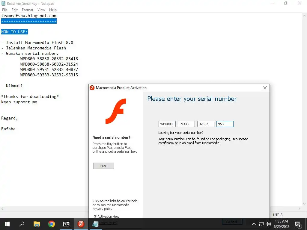Click serial line WPD800-58830-20532-85418
Image resolution: width=307 pixels, height=230 pixels.
point(49,59)
